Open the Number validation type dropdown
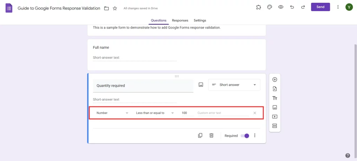The height and width of the screenshot is (161, 357). tap(113, 113)
